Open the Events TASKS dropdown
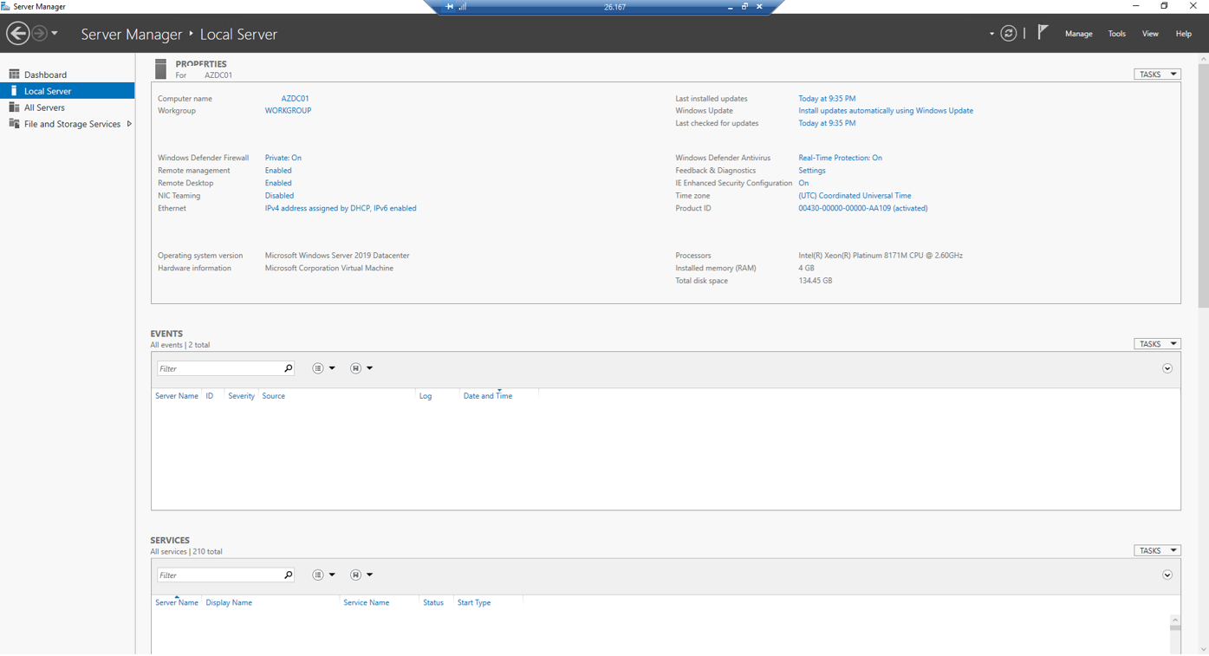The height and width of the screenshot is (656, 1209). 1157,344
